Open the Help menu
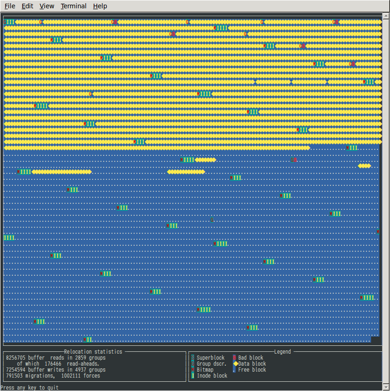The height and width of the screenshot is (391, 390). (100, 6)
